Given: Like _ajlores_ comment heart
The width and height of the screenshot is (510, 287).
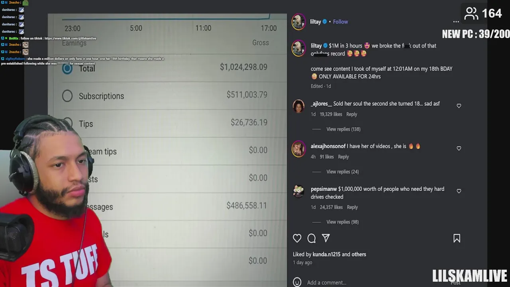Looking at the screenshot, I should pos(459,106).
